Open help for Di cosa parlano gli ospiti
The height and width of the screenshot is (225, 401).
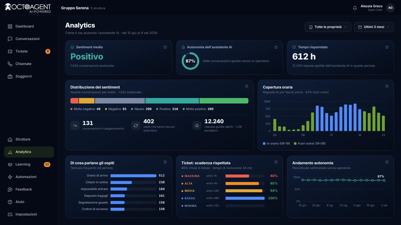coord(165,162)
